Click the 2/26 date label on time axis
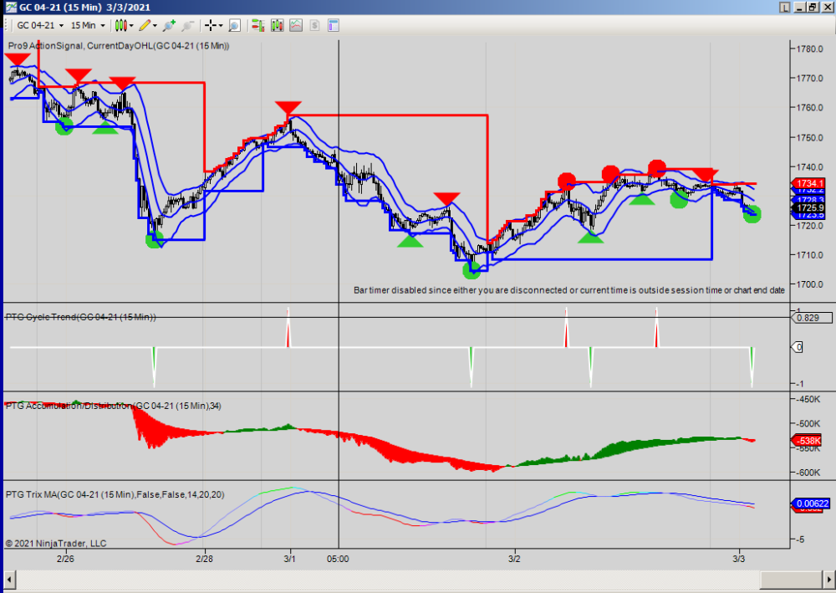 click(x=65, y=559)
